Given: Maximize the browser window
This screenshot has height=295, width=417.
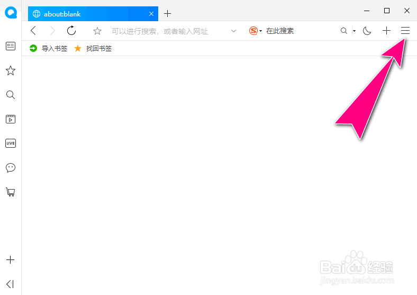Looking at the screenshot, I should point(387,11).
